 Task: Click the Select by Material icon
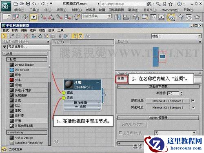(88, 36)
